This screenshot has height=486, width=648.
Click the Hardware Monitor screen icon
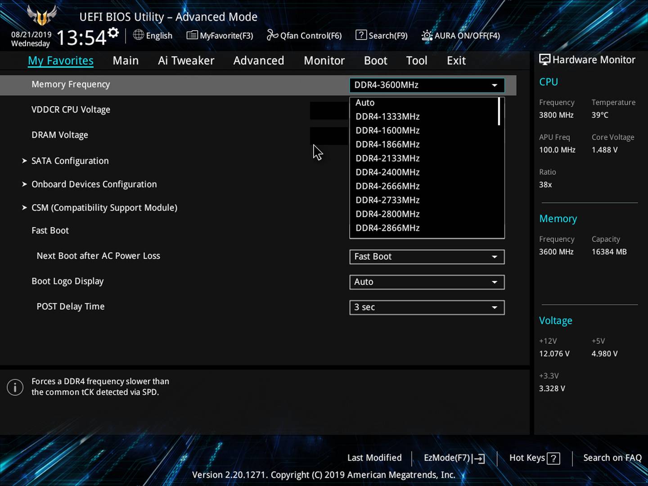pyautogui.click(x=545, y=59)
